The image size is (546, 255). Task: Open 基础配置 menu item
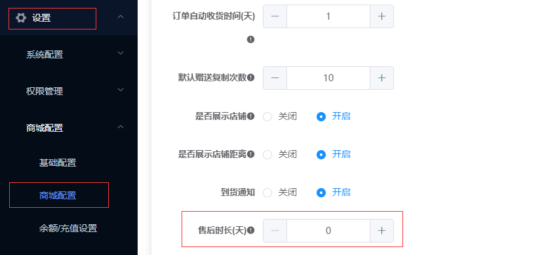58,163
